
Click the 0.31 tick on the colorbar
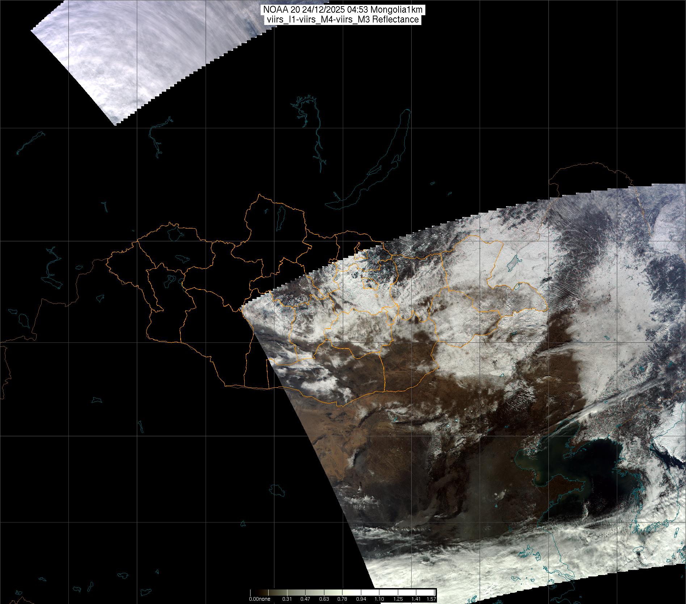pyautogui.click(x=287, y=599)
